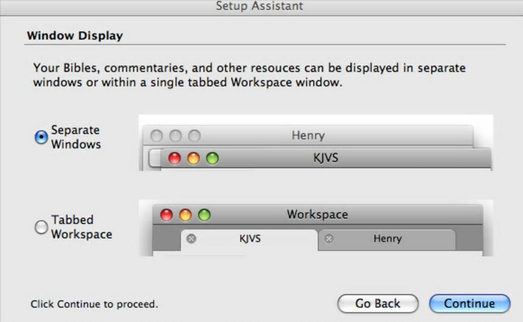523x322 pixels.
Task: Click yellow minimize dot on Workspace preview
Action: (x=185, y=215)
